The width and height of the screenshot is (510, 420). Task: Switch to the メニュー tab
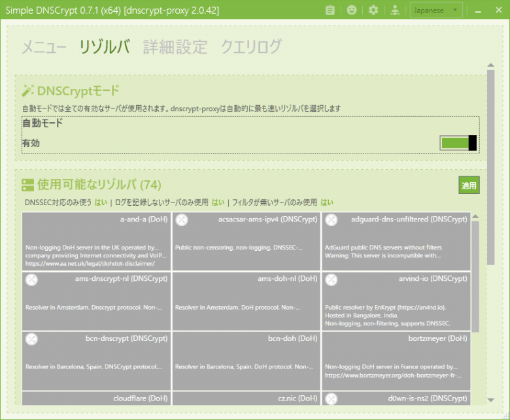pyautogui.click(x=44, y=47)
